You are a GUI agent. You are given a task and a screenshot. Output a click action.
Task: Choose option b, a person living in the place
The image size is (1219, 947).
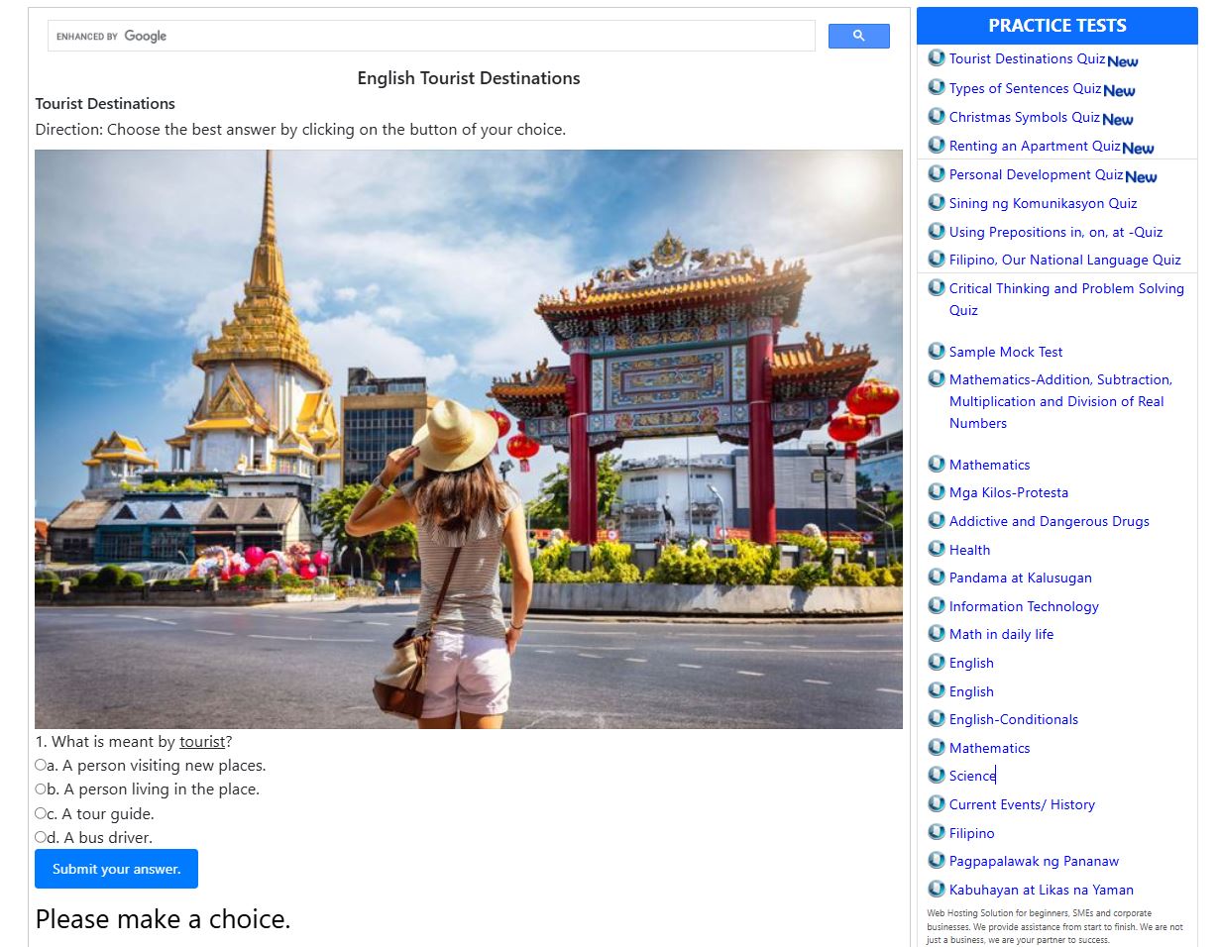[41, 789]
